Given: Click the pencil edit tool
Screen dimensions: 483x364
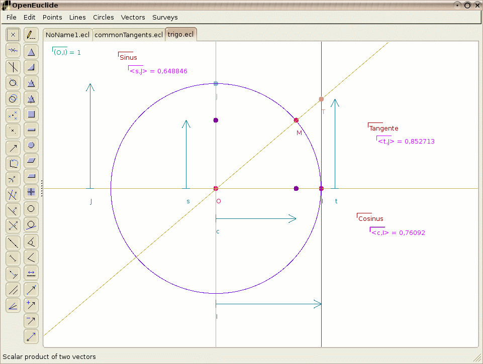Looking at the screenshot, I should tap(31, 35).
